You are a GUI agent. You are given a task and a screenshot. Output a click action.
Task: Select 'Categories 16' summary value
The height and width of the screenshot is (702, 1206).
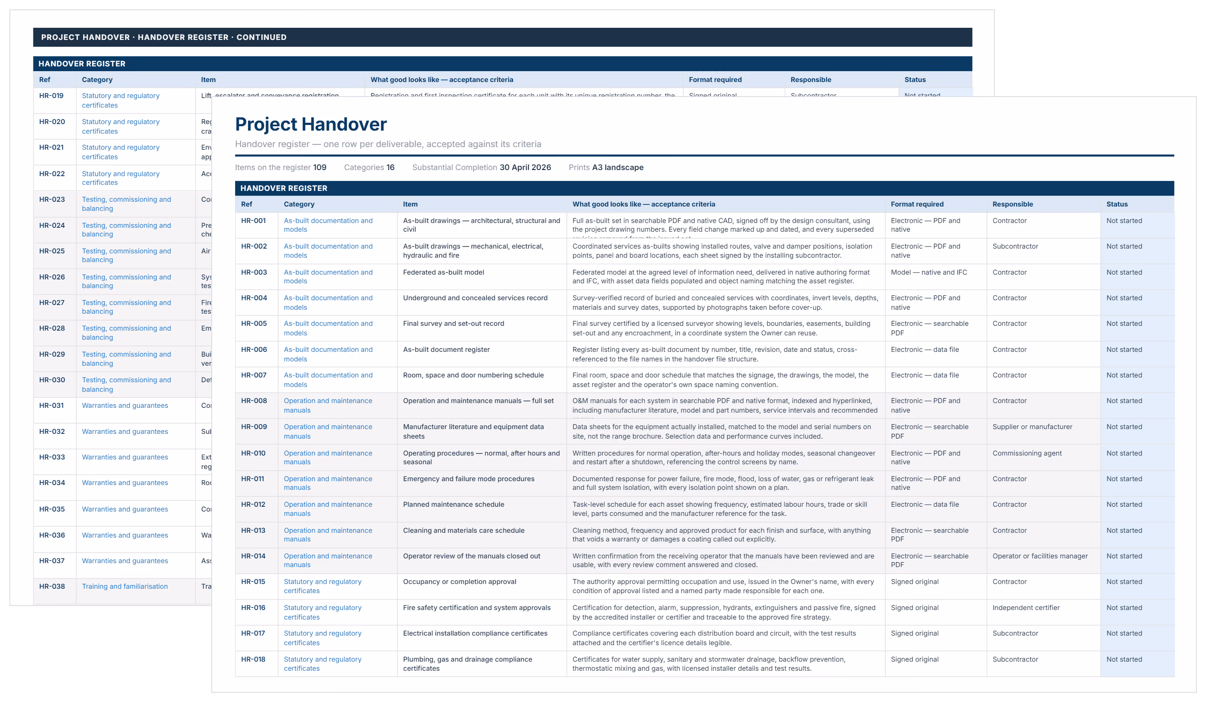tap(369, 167)
